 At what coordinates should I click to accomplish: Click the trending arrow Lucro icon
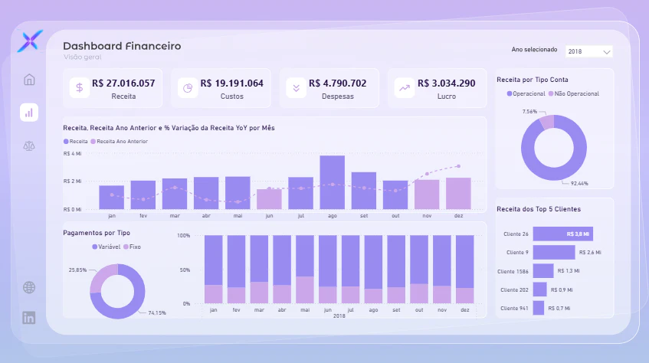(405, 88)
